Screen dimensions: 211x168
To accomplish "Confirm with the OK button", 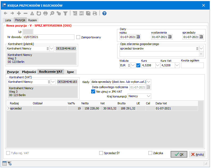I will [x=179, y=154].
